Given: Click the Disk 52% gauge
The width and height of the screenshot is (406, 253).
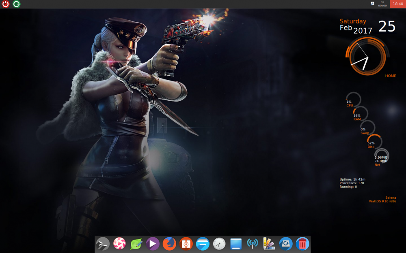Looking at the screenshot, I should click(x=374, y=141).
